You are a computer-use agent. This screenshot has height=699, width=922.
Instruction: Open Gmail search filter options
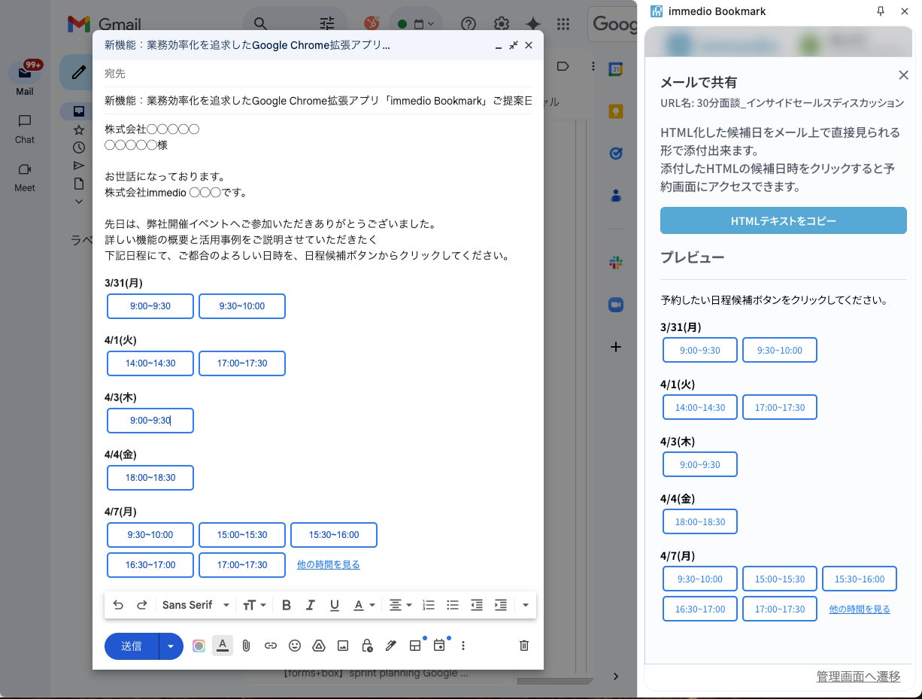click(x=327, y=24)
